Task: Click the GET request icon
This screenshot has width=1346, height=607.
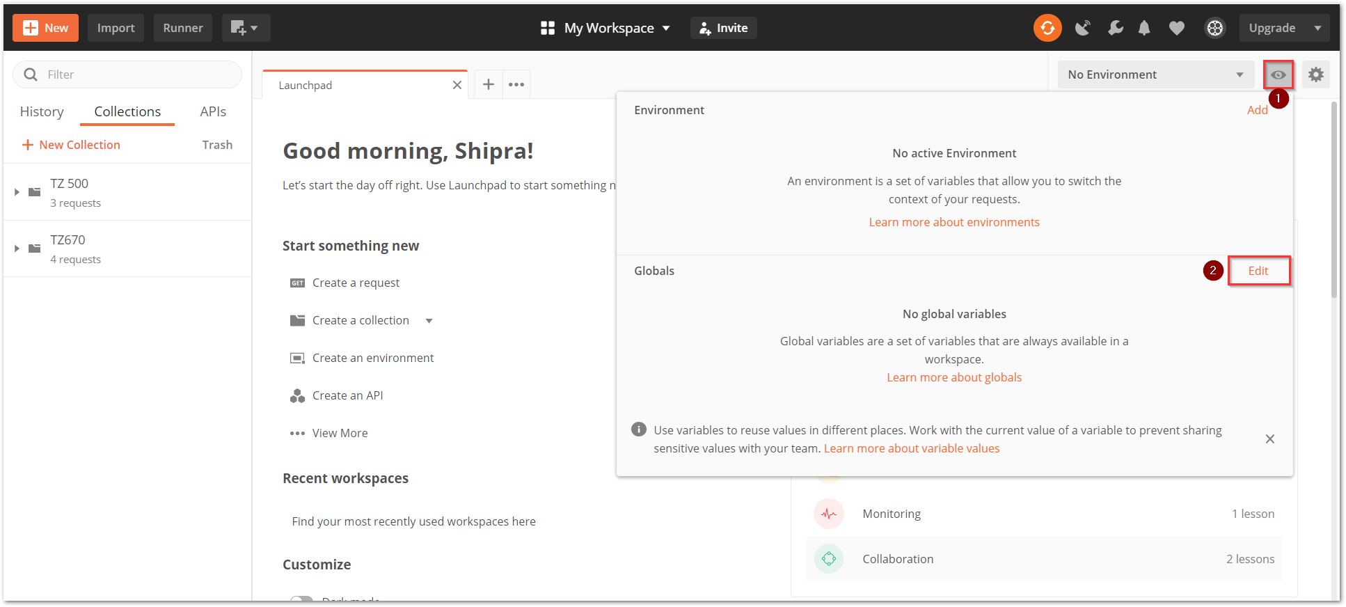Action: click(297, 283)
